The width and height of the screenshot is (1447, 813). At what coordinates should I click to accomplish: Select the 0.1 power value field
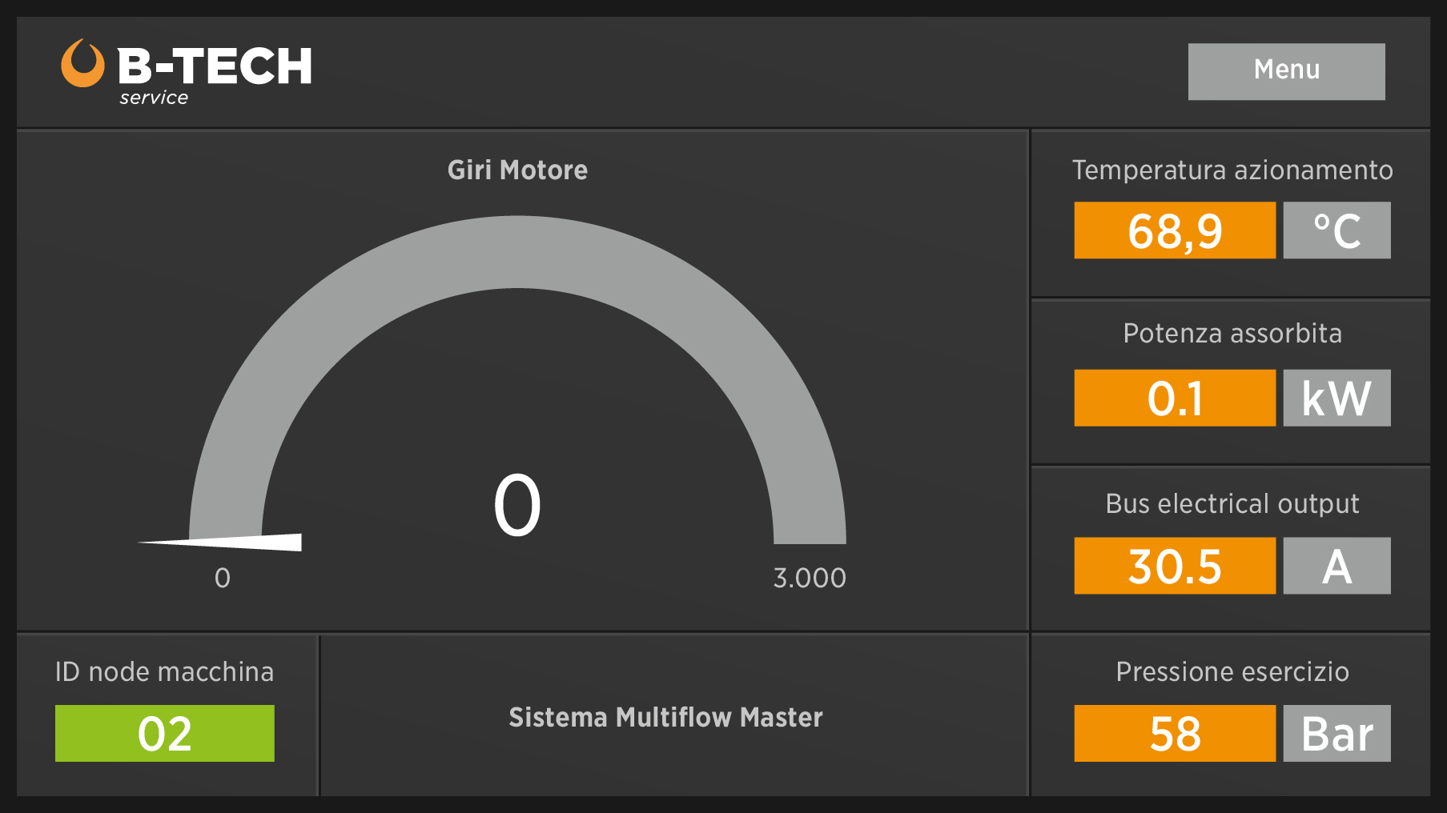tap(1174, 398)
